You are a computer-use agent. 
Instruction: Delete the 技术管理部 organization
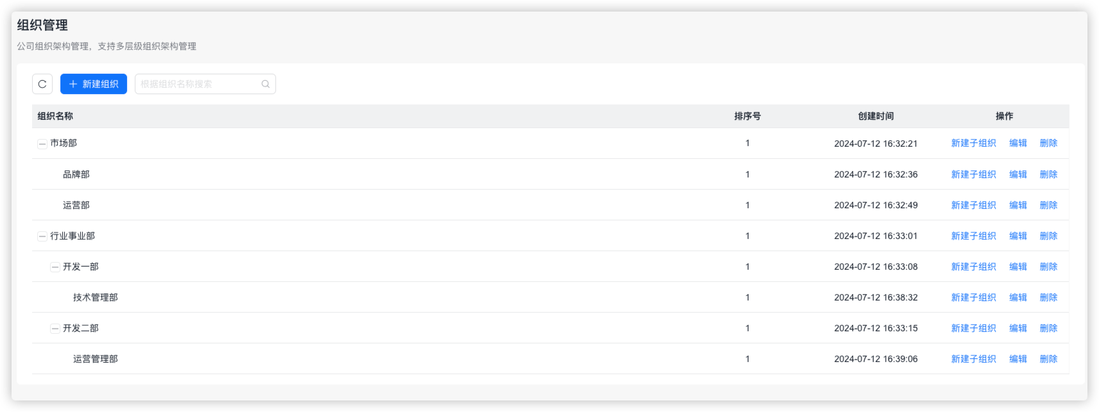pyautogui.click(x=1048, y=297)
